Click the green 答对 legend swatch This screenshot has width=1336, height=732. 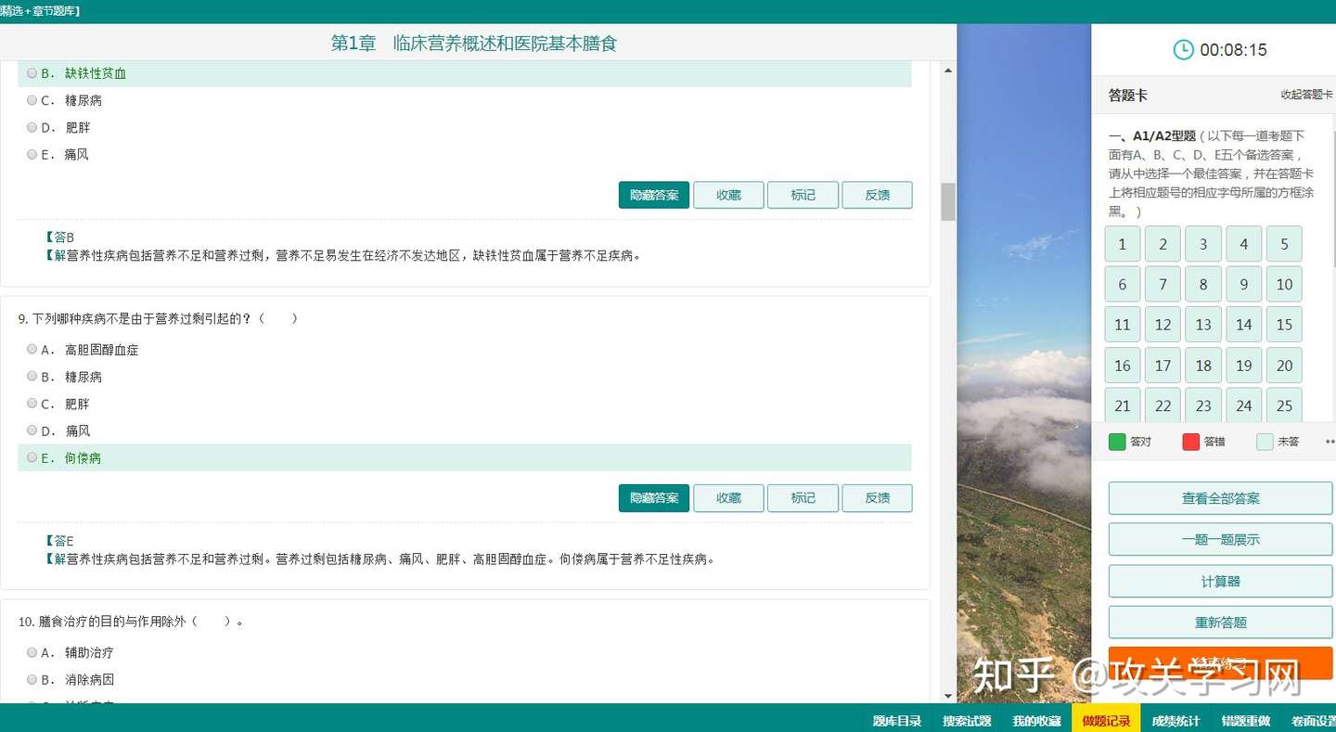(x=1117, y=442)
